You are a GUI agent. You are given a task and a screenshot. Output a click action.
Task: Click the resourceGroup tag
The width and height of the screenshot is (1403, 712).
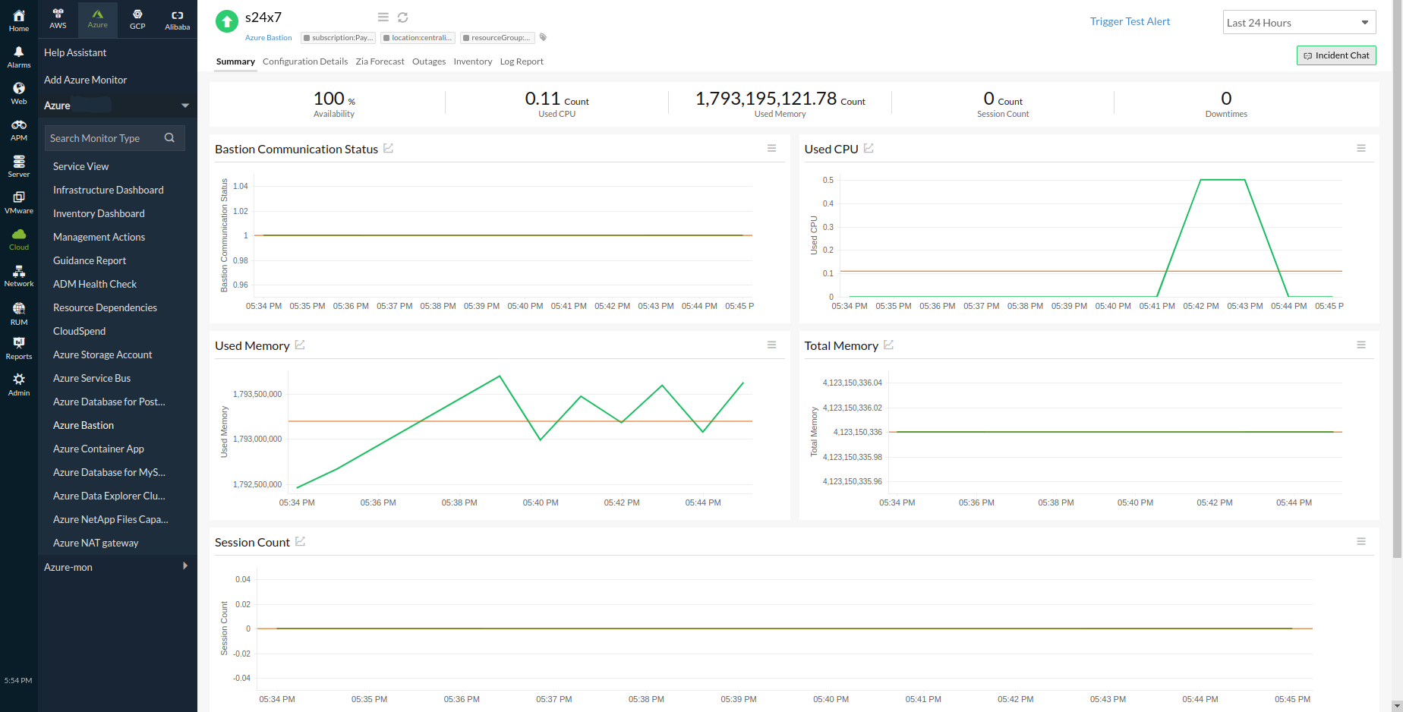(497, 37)
